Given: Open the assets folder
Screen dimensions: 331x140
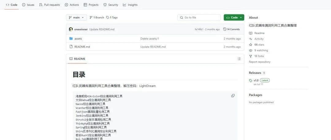Looking at the screenshot, I should pos(78,39).
